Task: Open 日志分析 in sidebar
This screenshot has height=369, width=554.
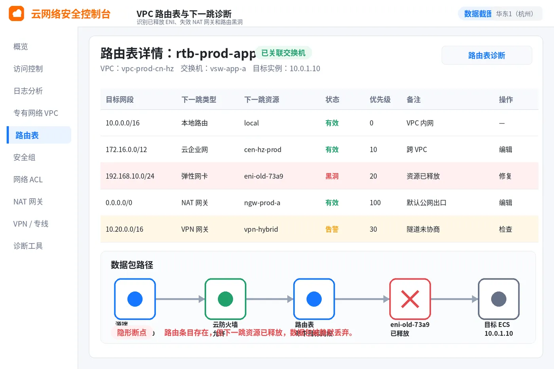Action: click(x=28, y=91)
